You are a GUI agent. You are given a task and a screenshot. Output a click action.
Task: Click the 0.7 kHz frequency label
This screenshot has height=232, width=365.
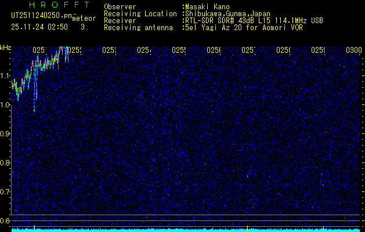[x=5, y=192]
